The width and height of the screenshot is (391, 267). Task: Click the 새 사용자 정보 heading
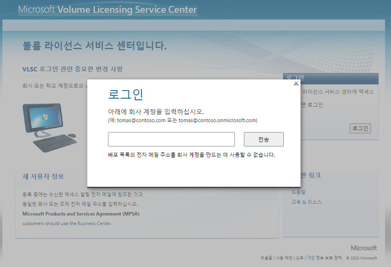(43, 176)
